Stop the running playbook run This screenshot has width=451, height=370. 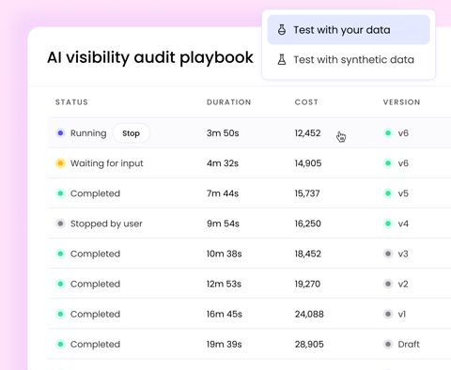pyautogui.click(x=131, y=133)
